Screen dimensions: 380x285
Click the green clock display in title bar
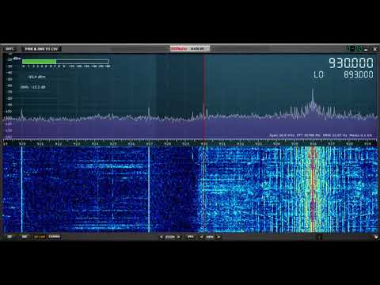click(354, 48)
